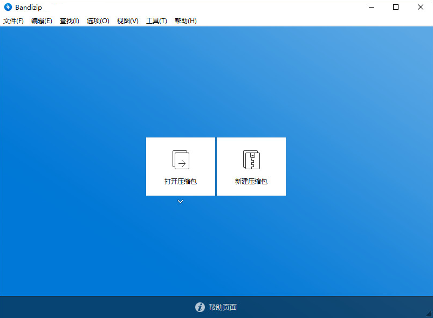Minimize the Bandizip window
This screenshot has width=433, height=318.
coord(372,7)
